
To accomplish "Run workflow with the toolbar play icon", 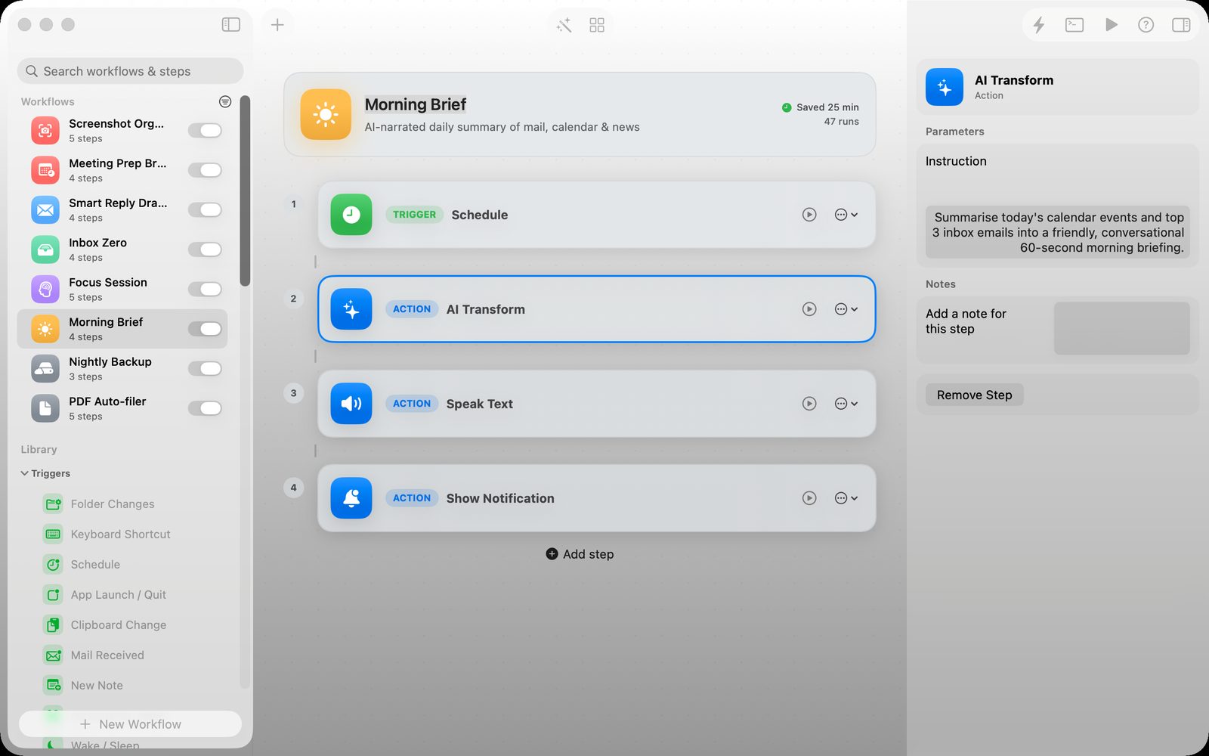I will coord(1111,25).
